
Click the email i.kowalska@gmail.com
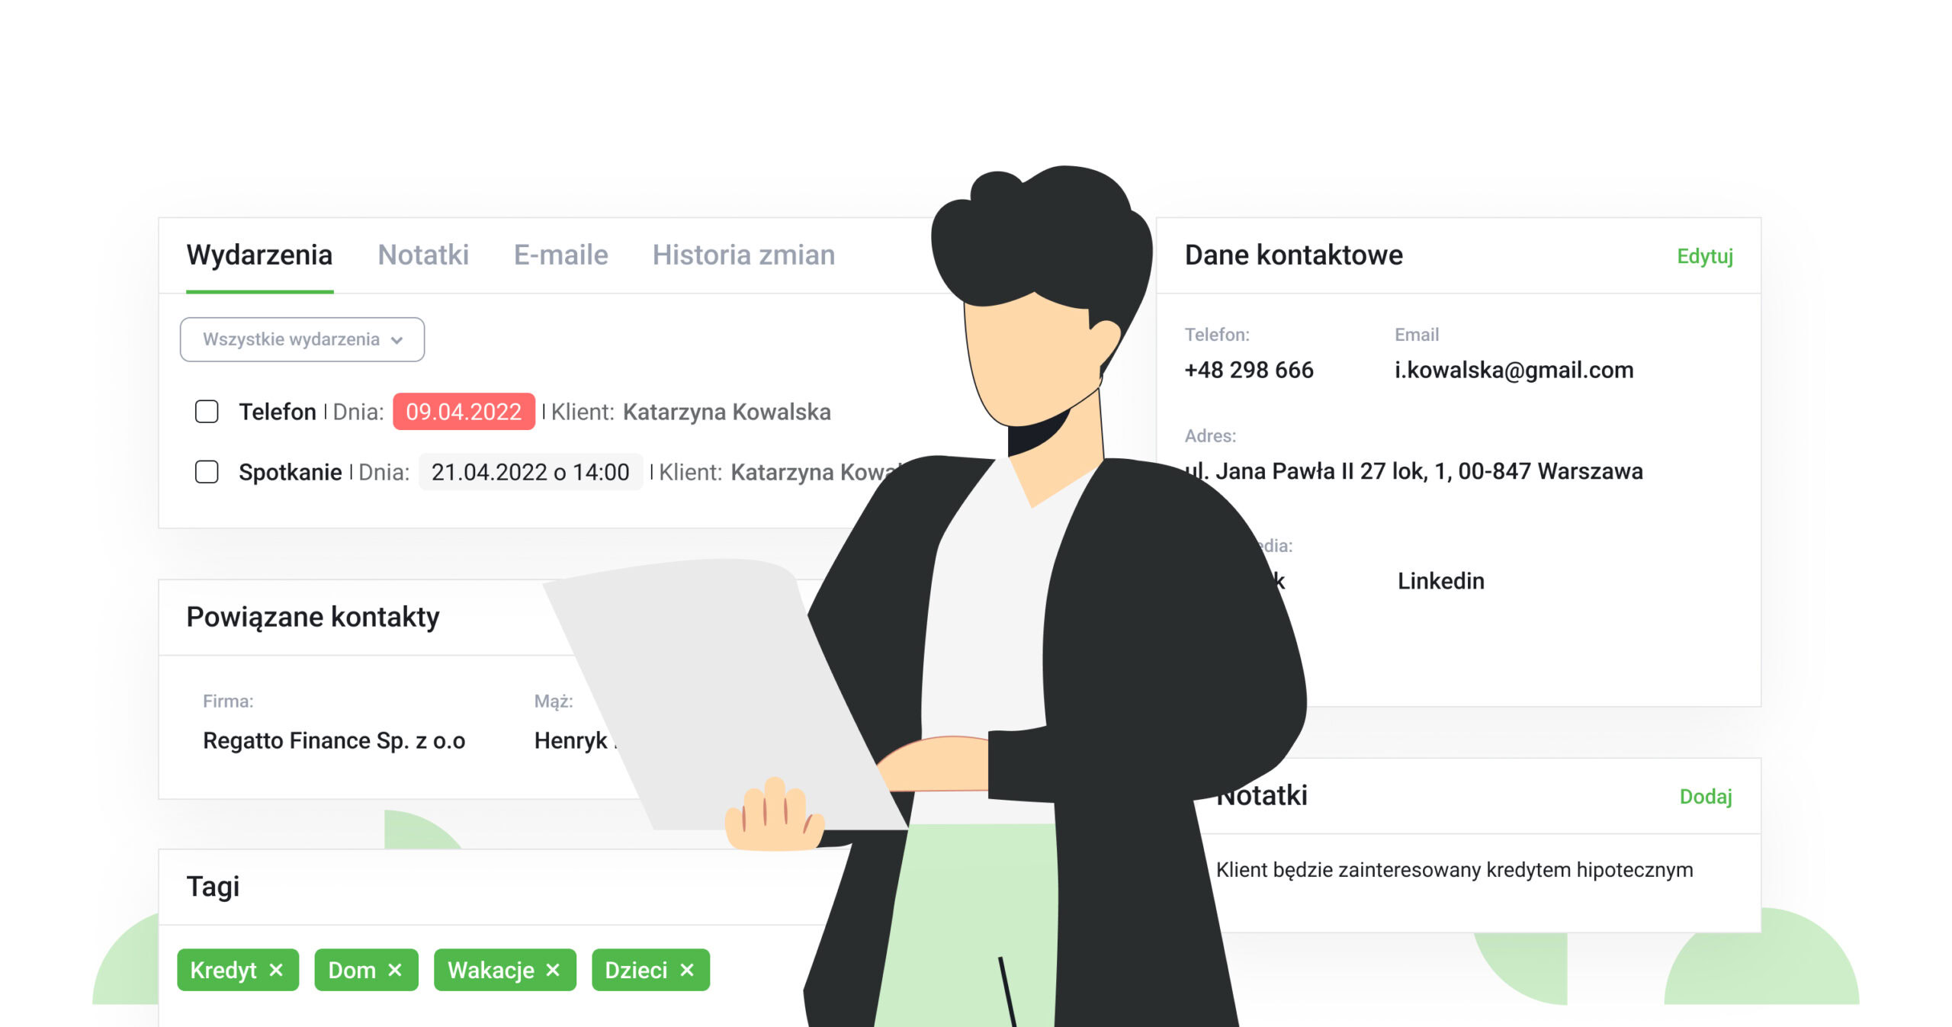[1514, 370]
